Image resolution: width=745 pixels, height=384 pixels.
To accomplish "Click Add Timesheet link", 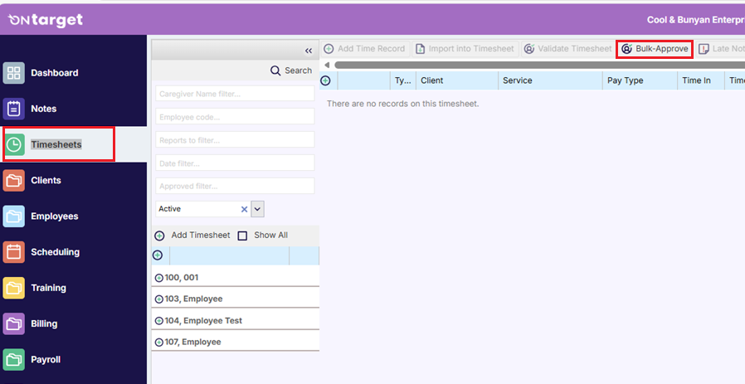I will click(x=201, y=236).
